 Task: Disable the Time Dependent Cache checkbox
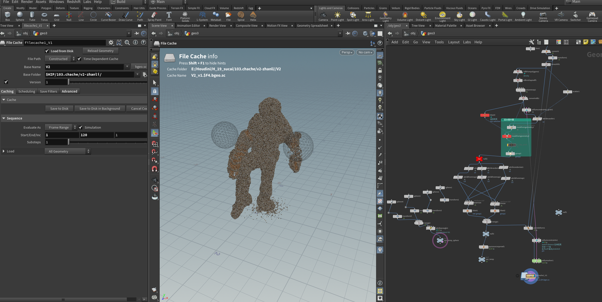coord(80,59)
